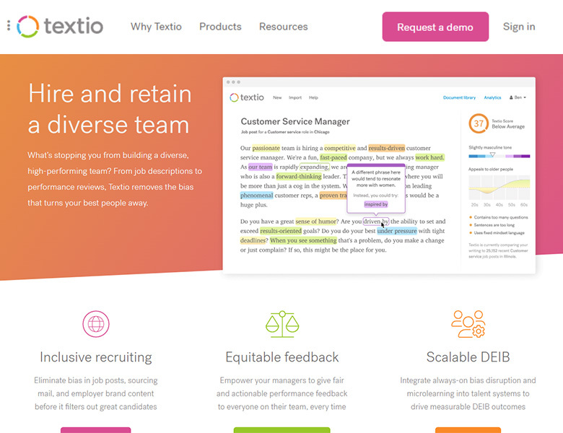Click Import in the preview toolbar
The image size is (563, 433).
click(295, 97)
